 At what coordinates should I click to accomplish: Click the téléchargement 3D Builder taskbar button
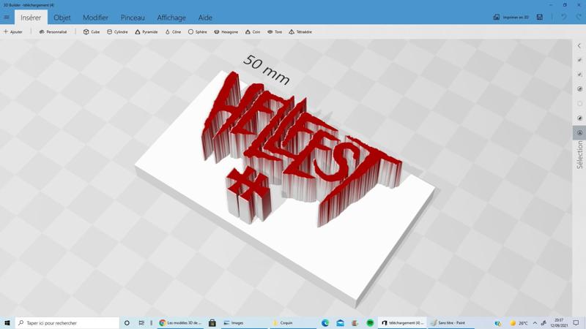[x=402, y=322]
